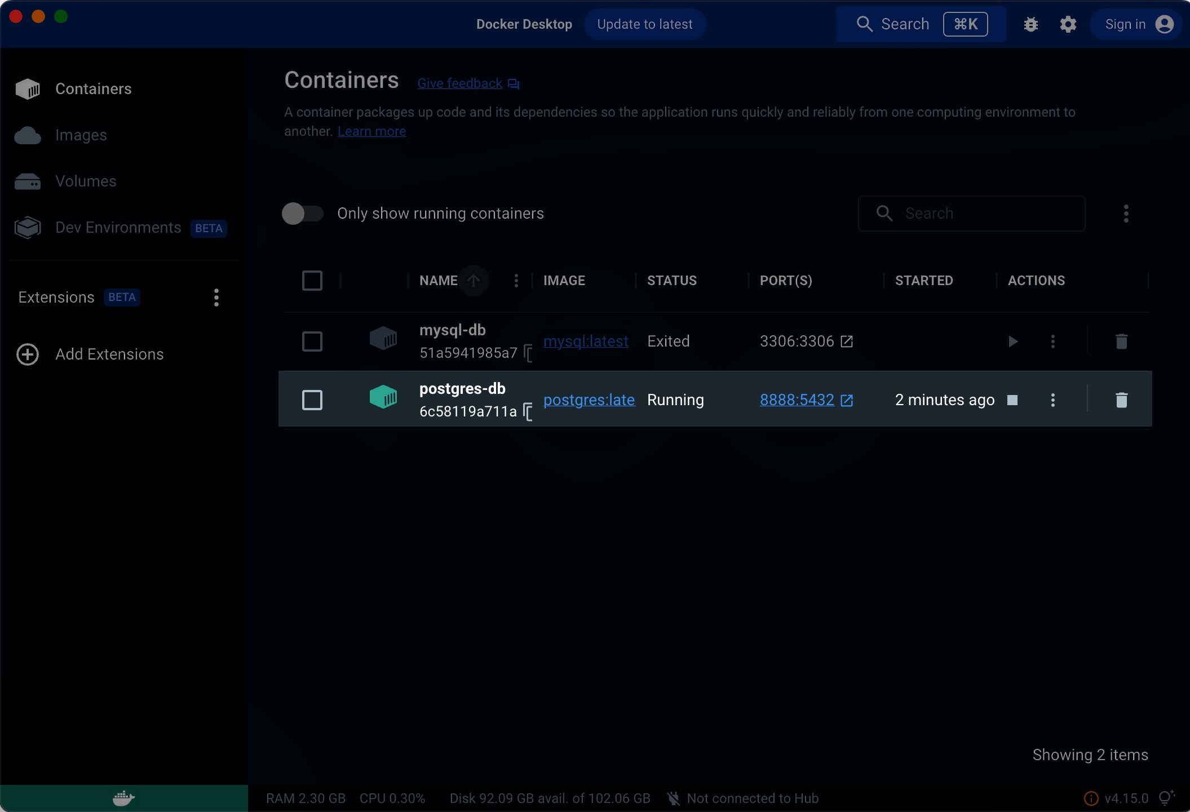1190x812 pixels.
Task: Sort containers by NAME column arrow
Action: click(473, 281)
